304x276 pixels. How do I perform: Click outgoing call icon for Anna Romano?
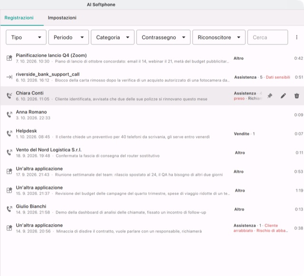coord(9,114)
